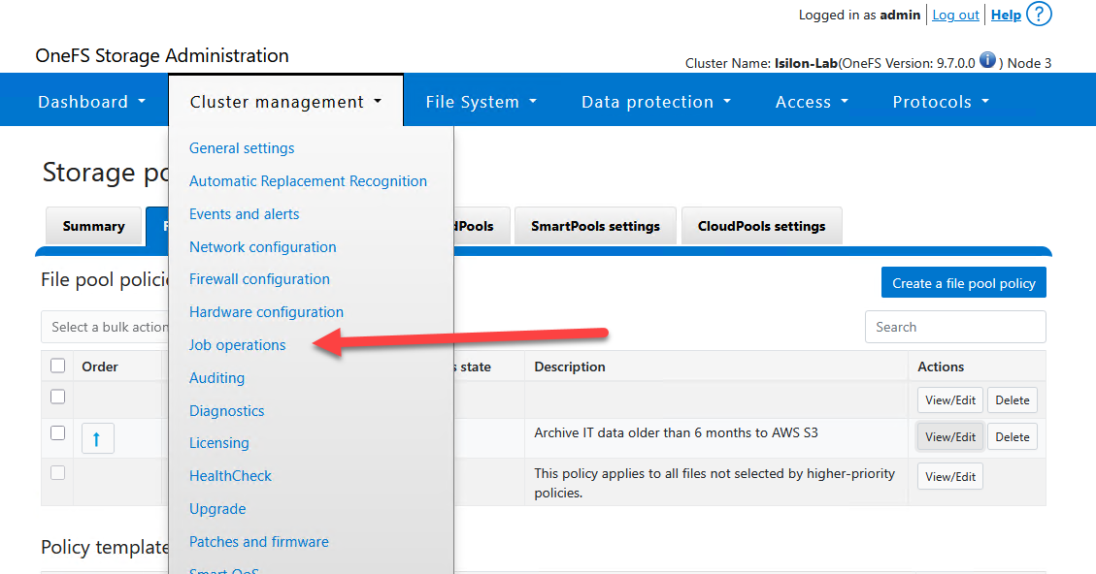1096x574 pixels.
Task: Open the File System dropdown menu
Action: coord(481,102)
